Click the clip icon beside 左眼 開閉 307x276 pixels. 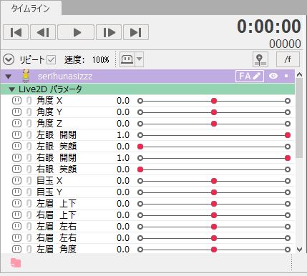29,135
